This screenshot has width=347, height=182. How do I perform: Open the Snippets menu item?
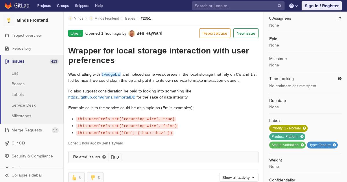click(x=82, y=6)
